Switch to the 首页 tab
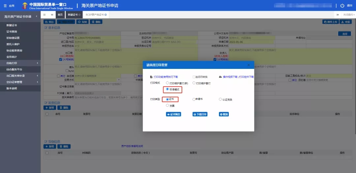 click(60, 15)
